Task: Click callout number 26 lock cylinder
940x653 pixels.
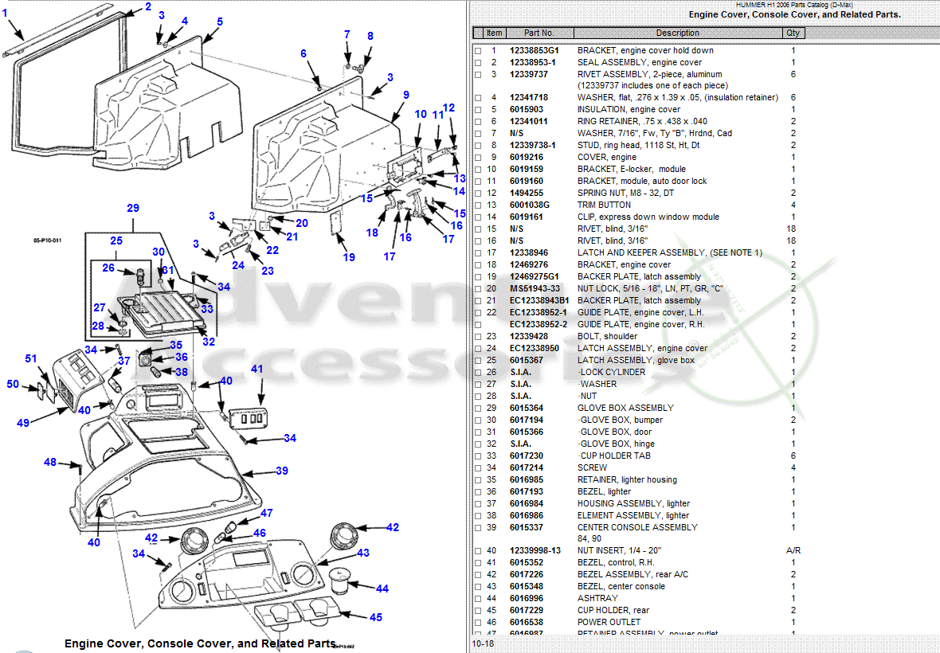Action: tap(108, 268)
